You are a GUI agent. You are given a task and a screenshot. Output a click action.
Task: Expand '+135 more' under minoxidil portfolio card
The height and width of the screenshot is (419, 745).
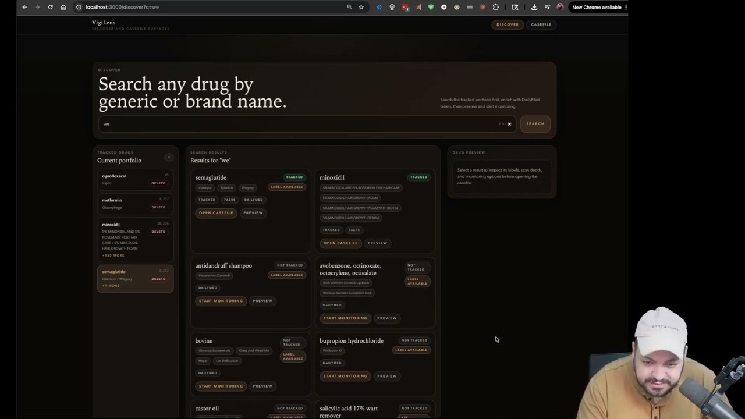[113, 255]
